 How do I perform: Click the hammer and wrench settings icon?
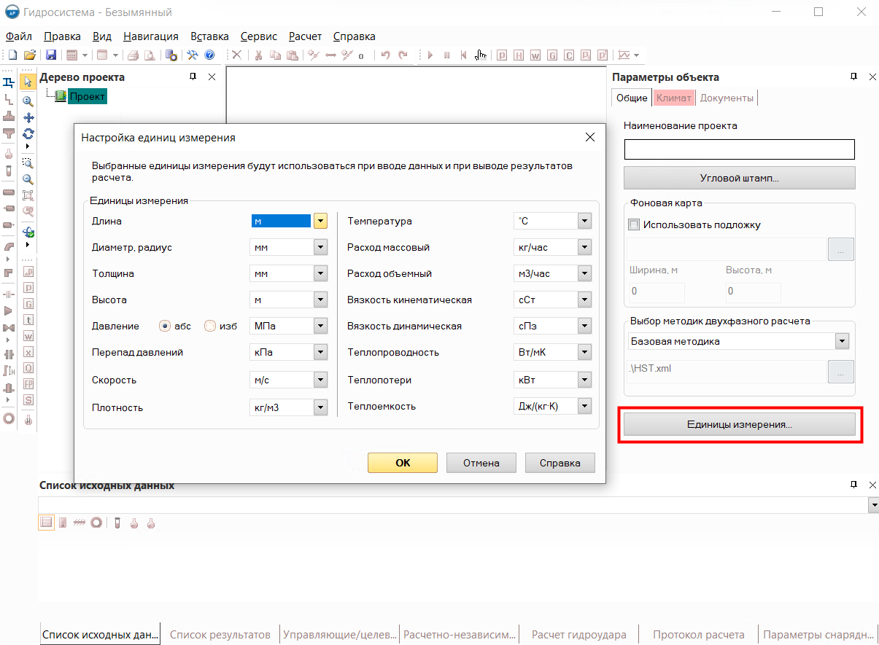pyautogui.click(x=193, y=55)
